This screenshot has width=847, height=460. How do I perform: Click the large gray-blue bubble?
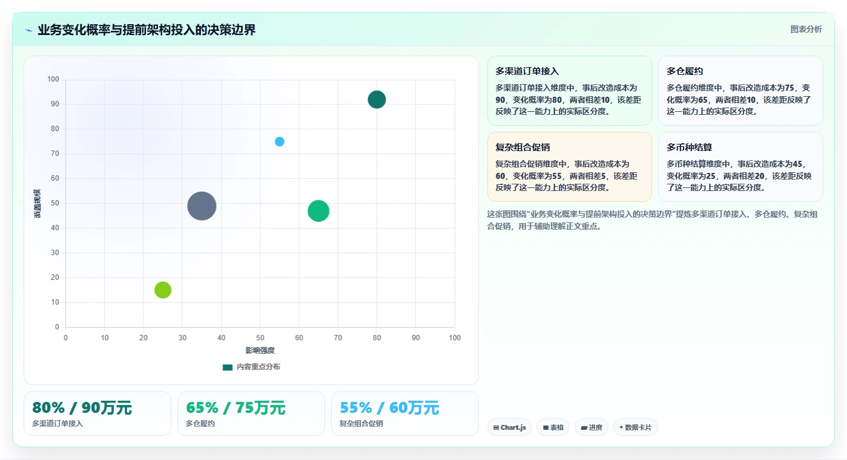click(x=202, y=206)
